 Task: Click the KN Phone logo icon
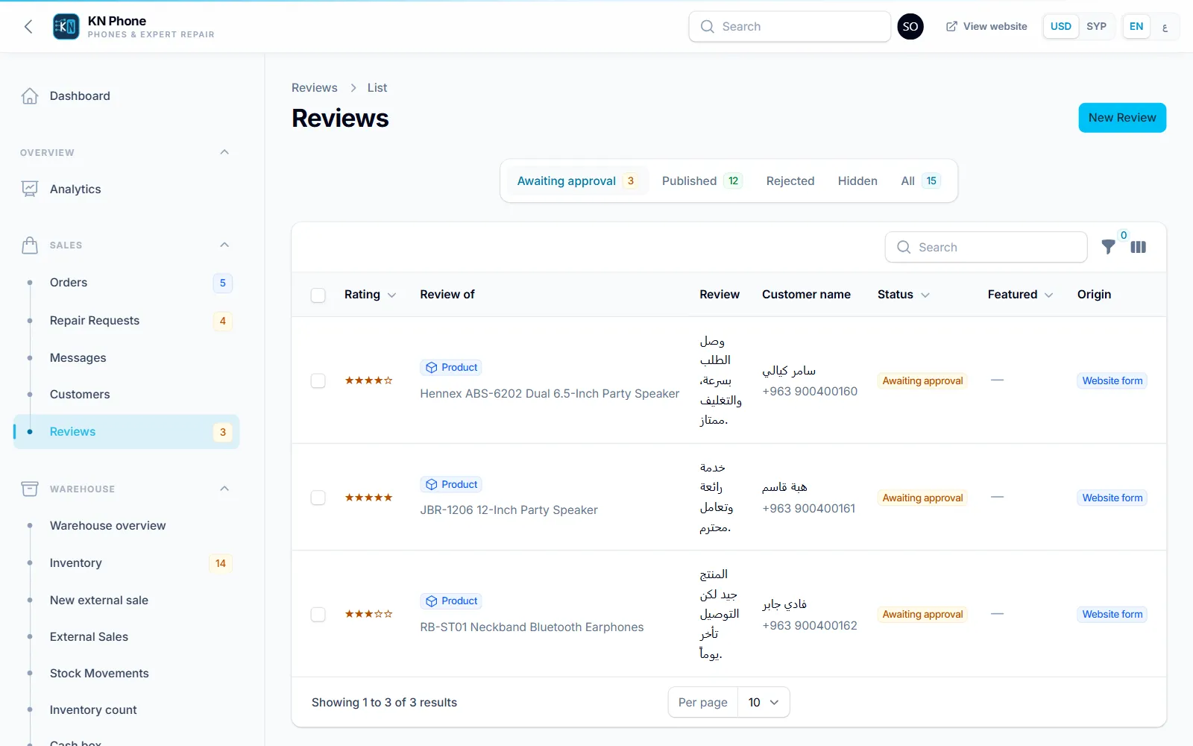tap(66, 27)
